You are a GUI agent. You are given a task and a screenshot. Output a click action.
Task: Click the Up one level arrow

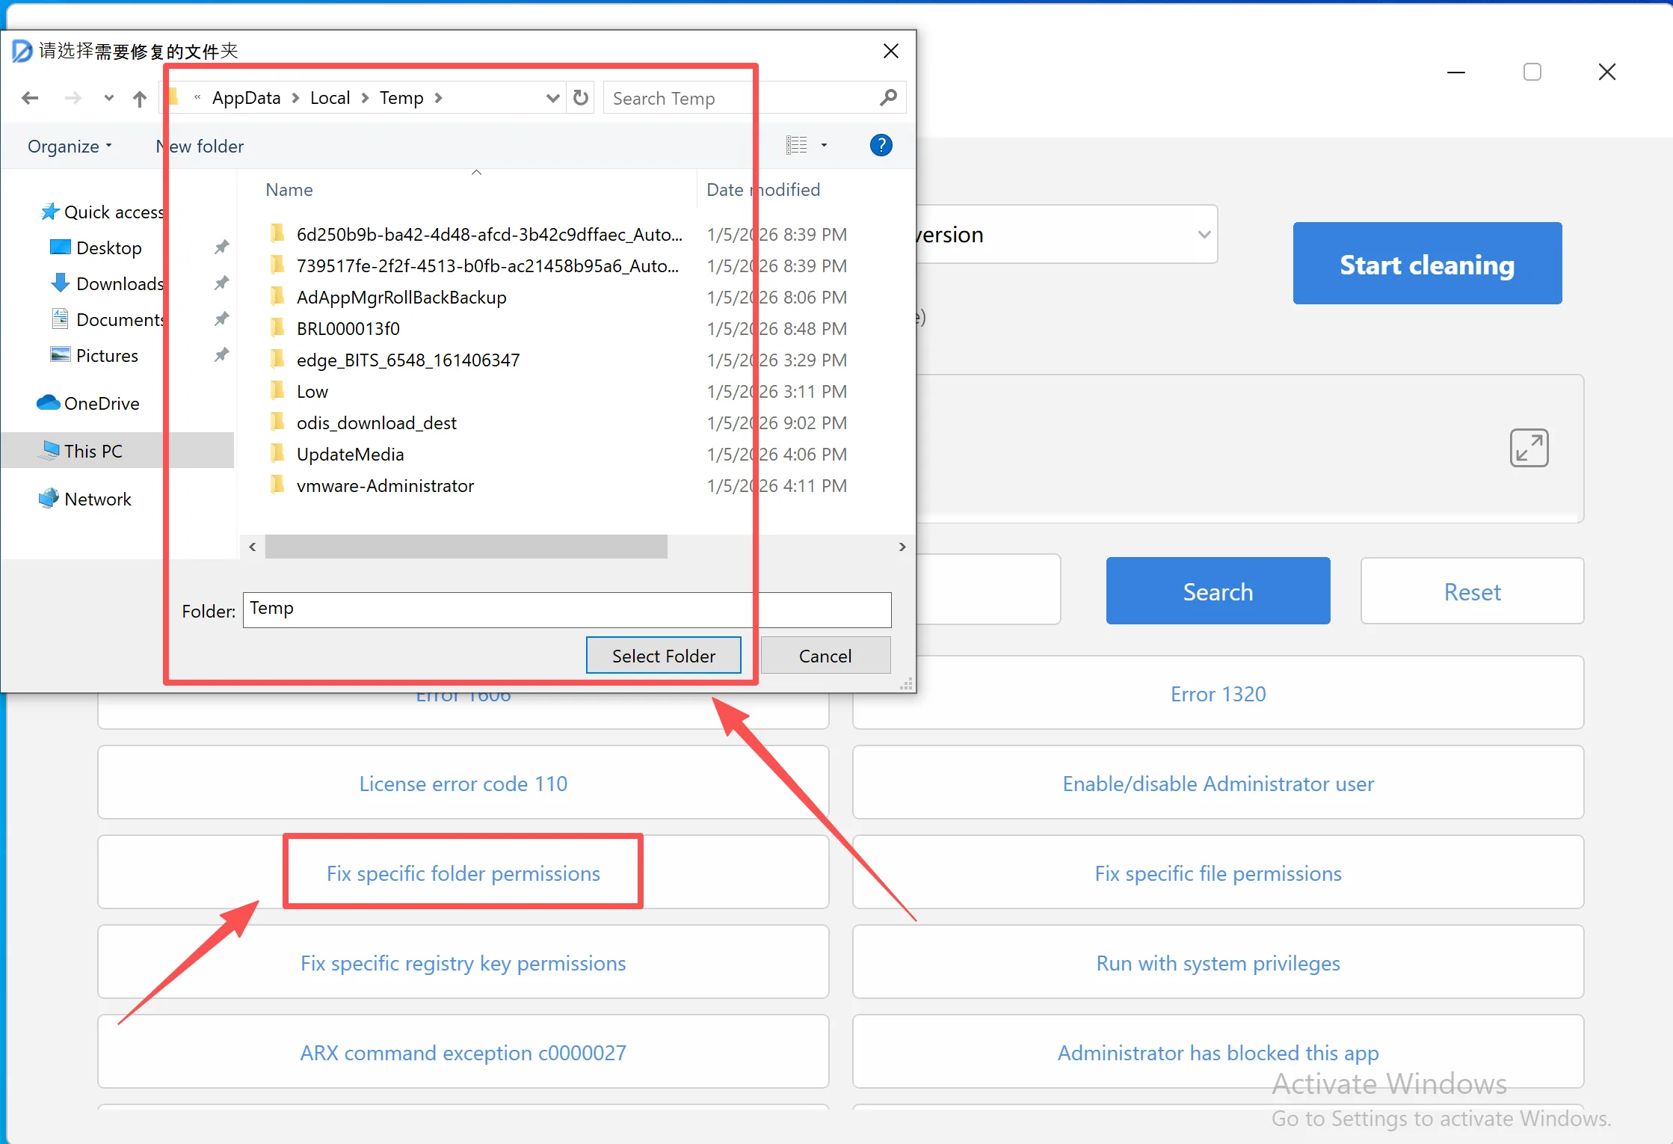coord(140,98)
